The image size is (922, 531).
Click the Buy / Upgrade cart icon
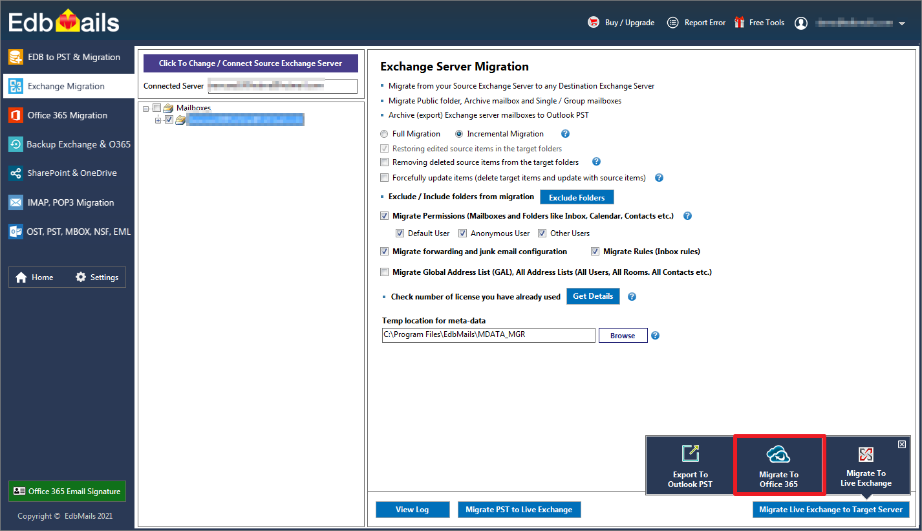pyautogui.click(x=593, y=23)
